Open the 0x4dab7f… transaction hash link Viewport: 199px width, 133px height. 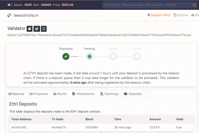point(60,127)
